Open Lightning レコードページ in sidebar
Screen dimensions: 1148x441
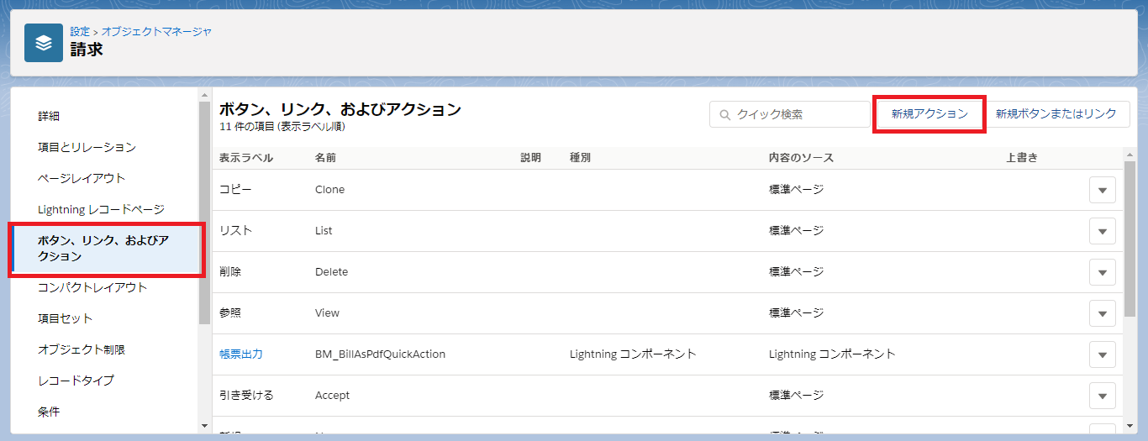click(101, 209)
